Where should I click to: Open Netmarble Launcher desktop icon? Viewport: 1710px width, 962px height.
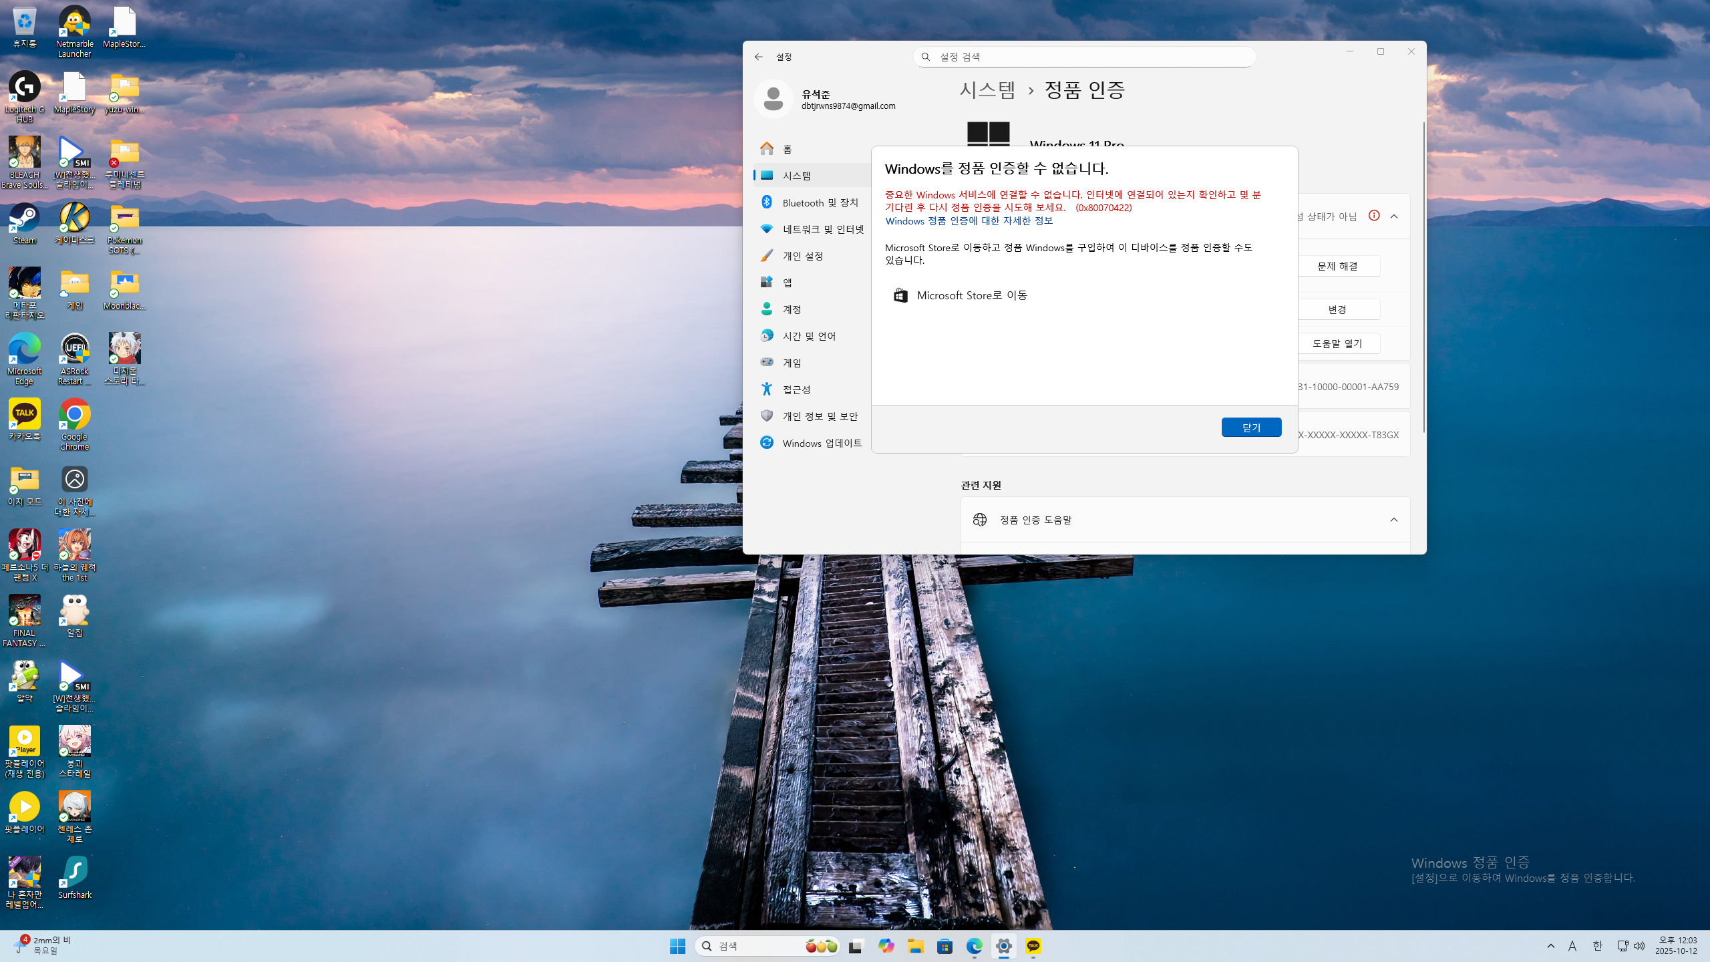click(74, 32)
